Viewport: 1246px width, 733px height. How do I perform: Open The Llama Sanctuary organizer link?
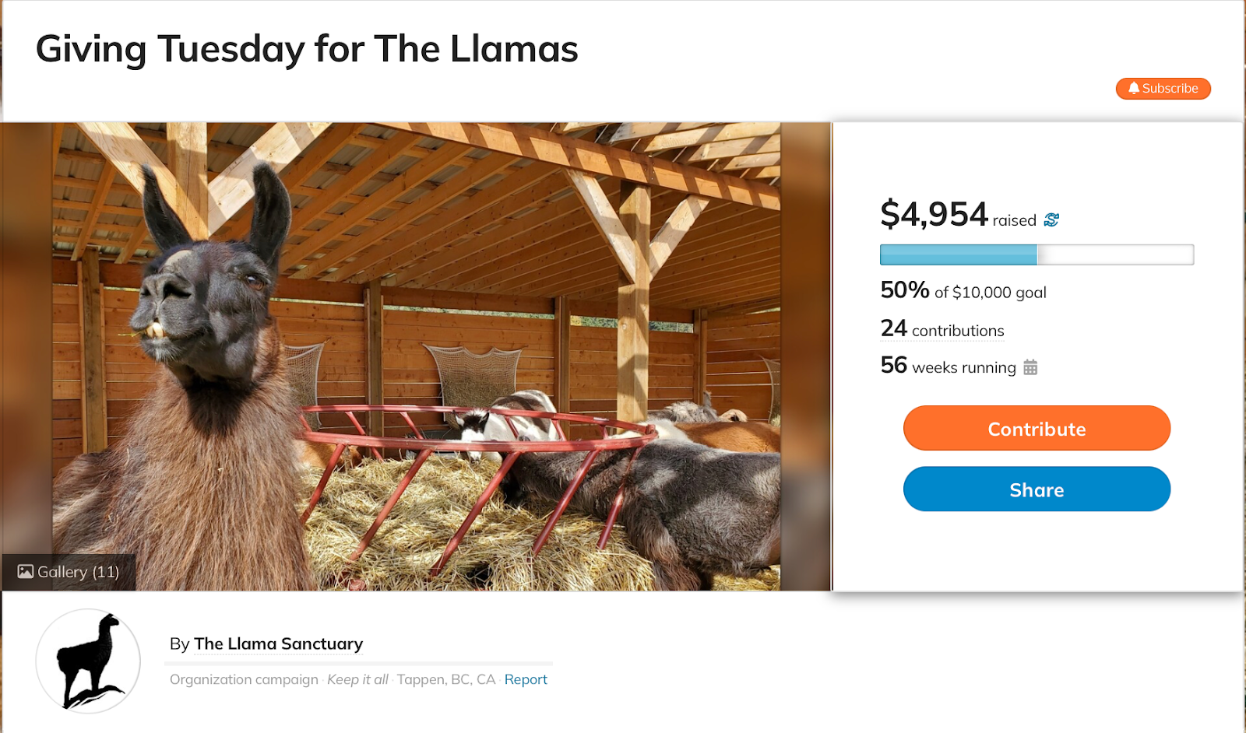[278, 644]
